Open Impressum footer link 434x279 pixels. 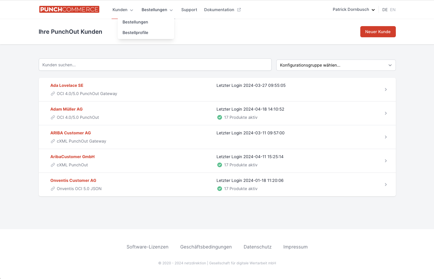coord(295,247)
